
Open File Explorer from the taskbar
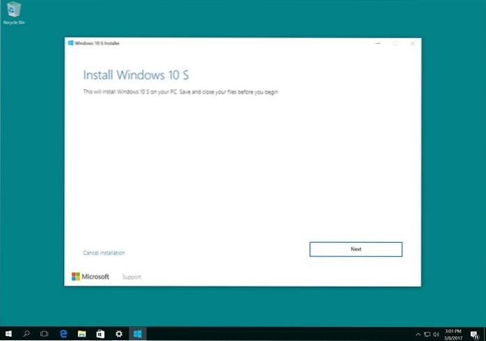pos(81,334)
